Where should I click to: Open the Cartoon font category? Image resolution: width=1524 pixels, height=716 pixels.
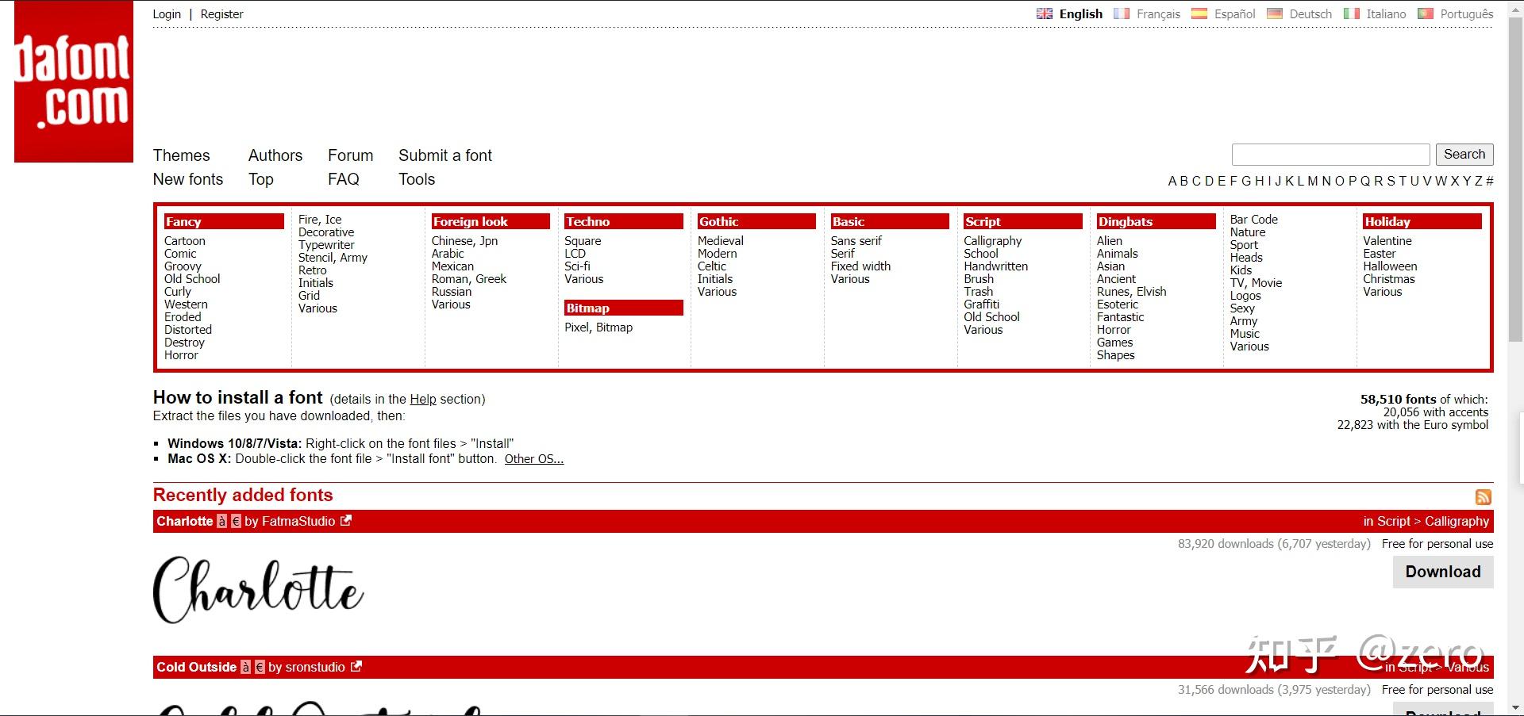(x=185, y=241)
